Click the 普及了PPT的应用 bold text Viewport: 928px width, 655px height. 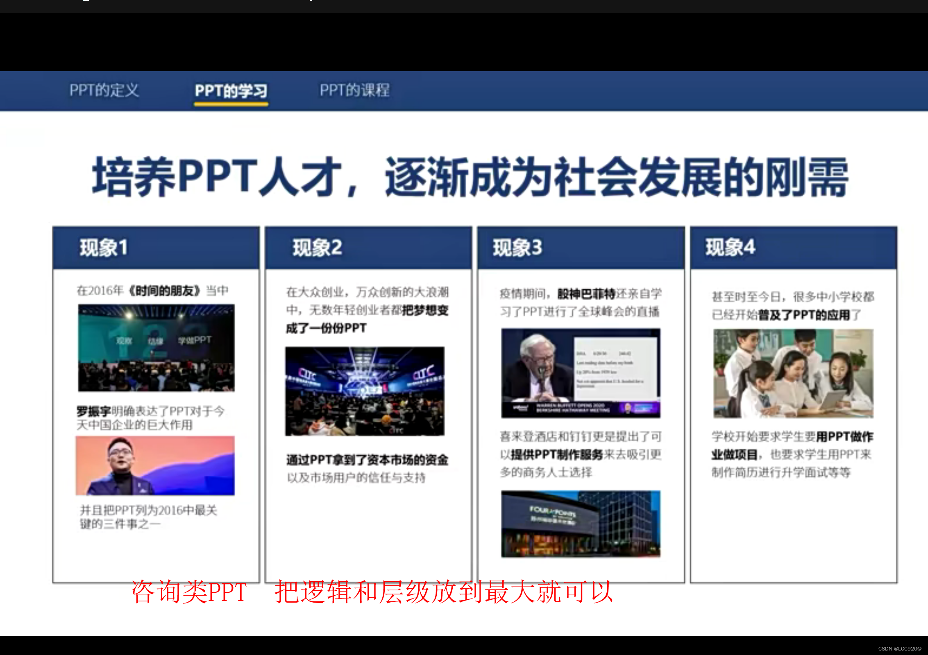click(804, 315)
